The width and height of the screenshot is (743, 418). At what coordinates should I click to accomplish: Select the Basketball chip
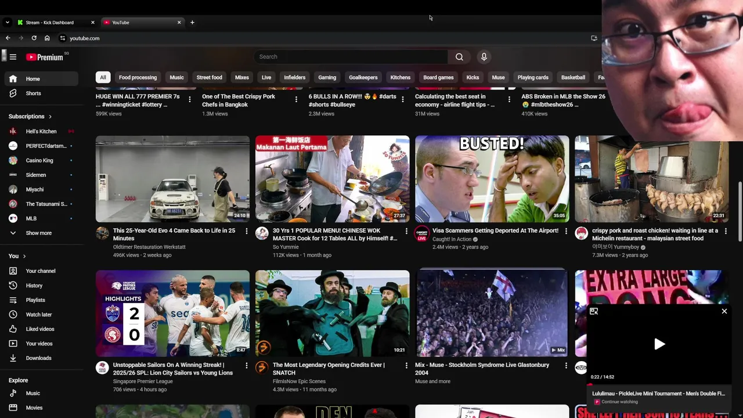pos(573,77)
